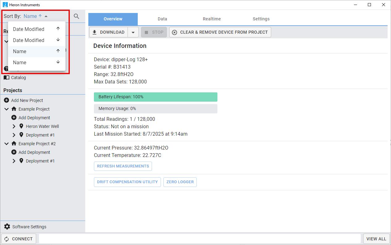Click the Software Settings gear icon

tap(7, 227)
